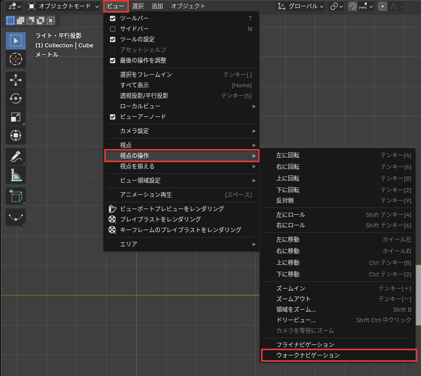The width and height of the screenshot is (421, 376).
Task: Select the Rotate tool
Action: [16, 98]
